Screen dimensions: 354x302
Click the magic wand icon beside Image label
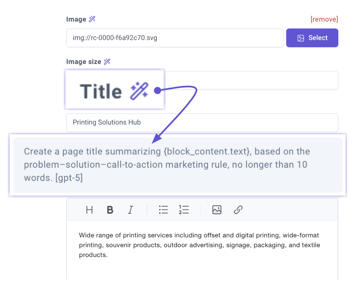pos(92,19)
